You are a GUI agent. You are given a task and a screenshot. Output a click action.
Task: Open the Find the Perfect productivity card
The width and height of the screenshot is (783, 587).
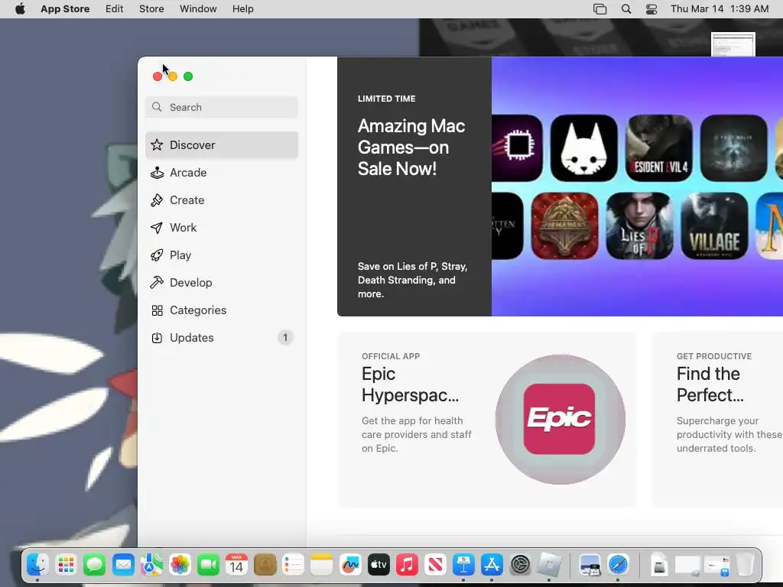[x=717, y=420]
